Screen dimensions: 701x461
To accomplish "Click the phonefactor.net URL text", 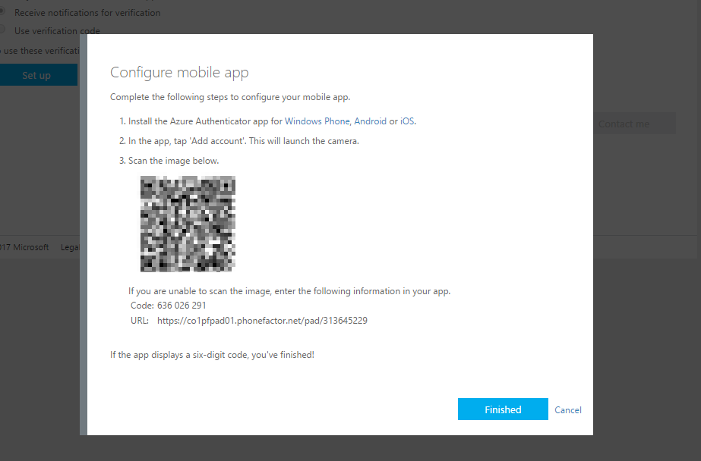I will pos(262,321).
